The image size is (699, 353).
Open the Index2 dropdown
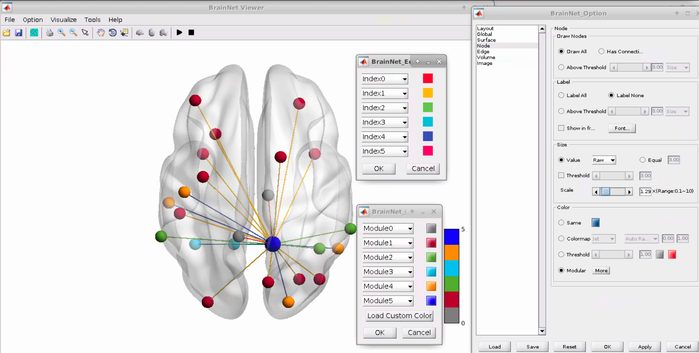404,108
